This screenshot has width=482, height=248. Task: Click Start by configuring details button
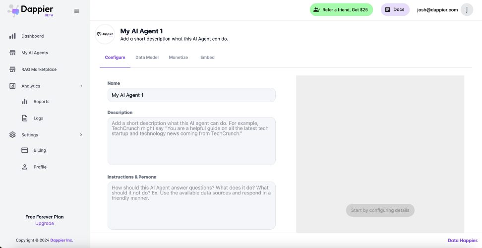[380, 210]
